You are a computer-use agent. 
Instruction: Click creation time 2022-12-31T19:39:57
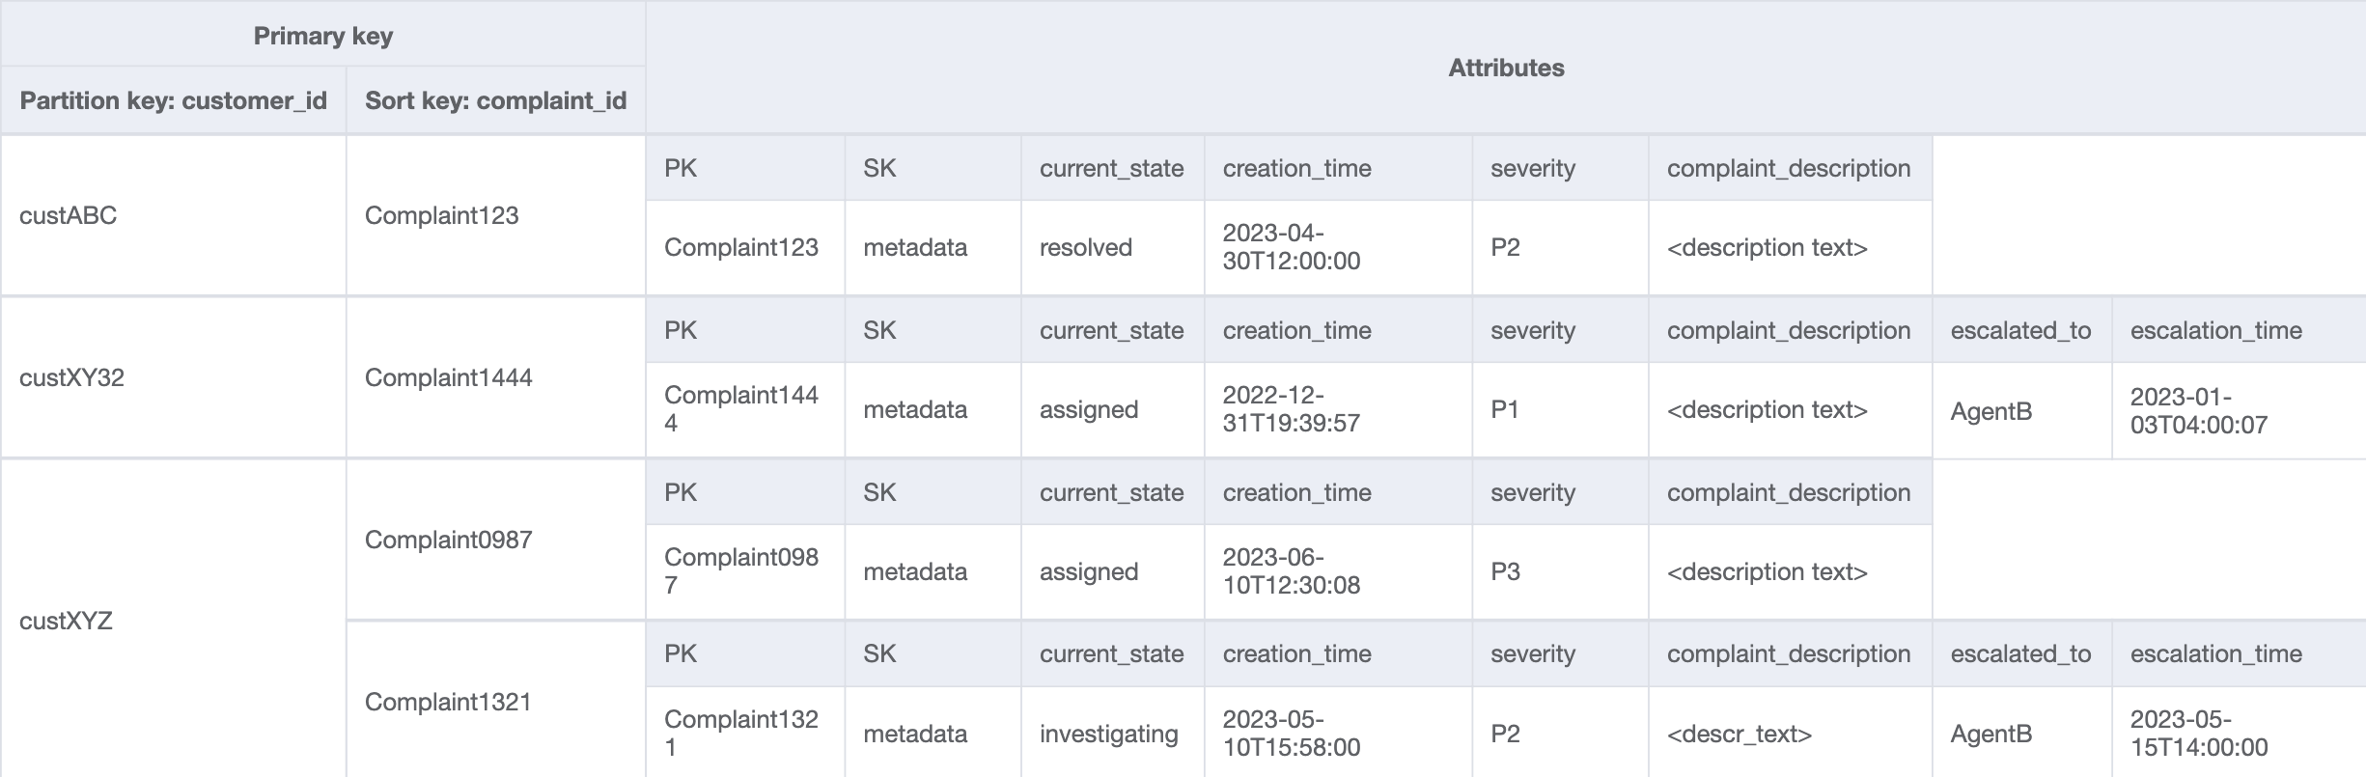(x=1291, y=409)
